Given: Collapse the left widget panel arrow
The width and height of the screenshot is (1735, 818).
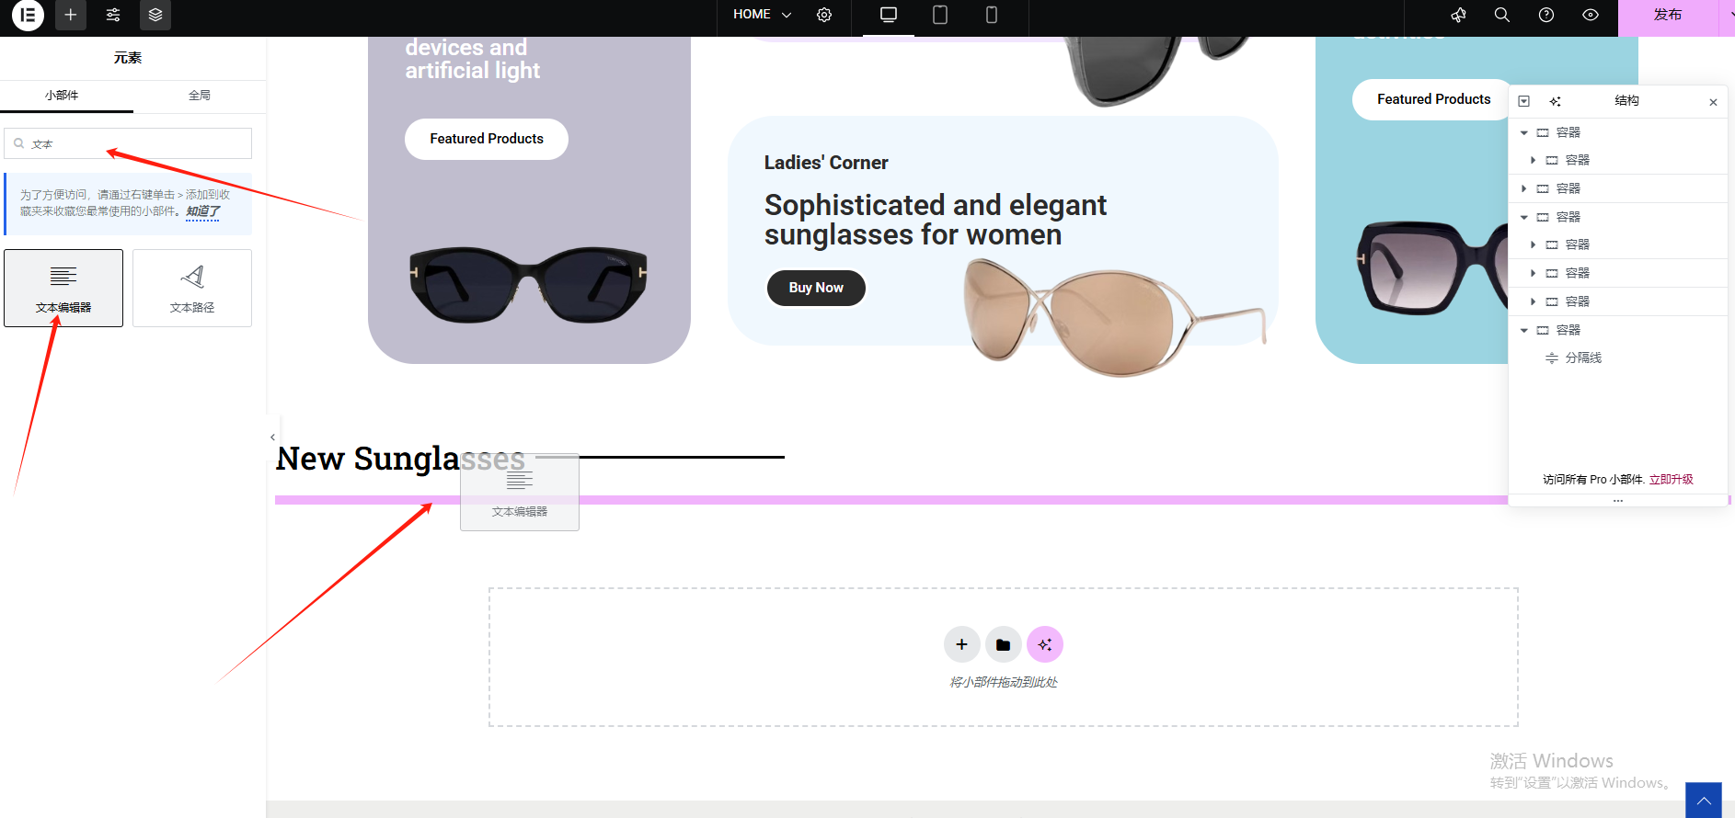Looking at the screenshot, I should 272,437.
